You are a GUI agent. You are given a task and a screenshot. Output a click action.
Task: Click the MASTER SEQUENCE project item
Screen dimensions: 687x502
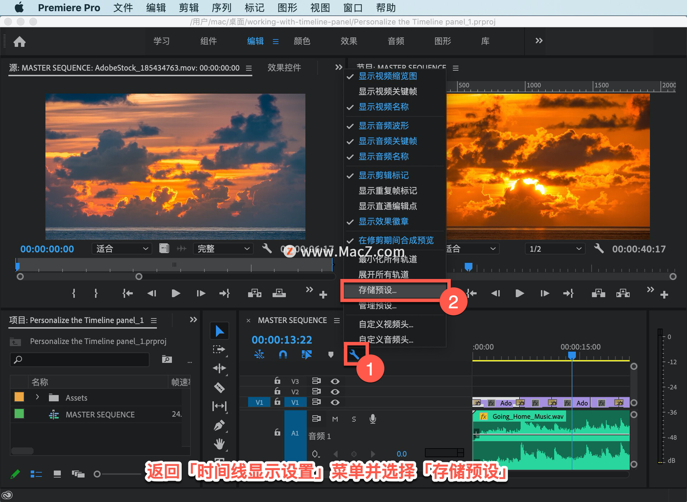pos(100,415)
